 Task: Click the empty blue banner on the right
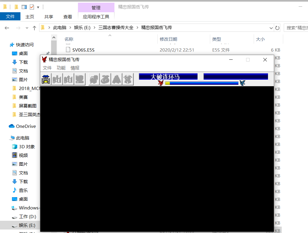tap(236, 77)
